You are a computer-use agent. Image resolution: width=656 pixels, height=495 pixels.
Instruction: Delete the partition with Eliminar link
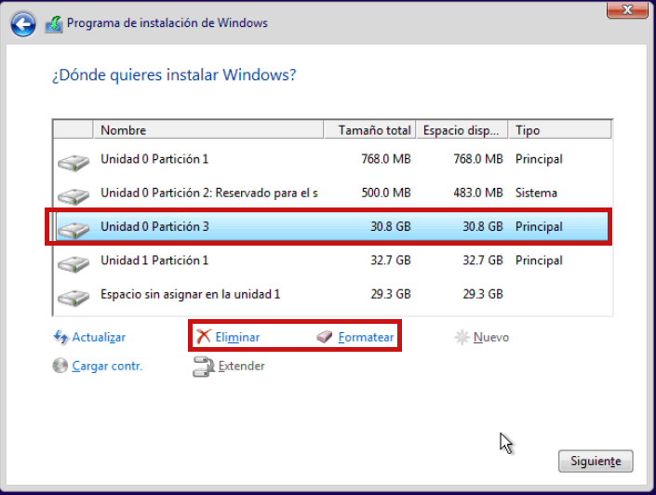(x=237, y=337)
